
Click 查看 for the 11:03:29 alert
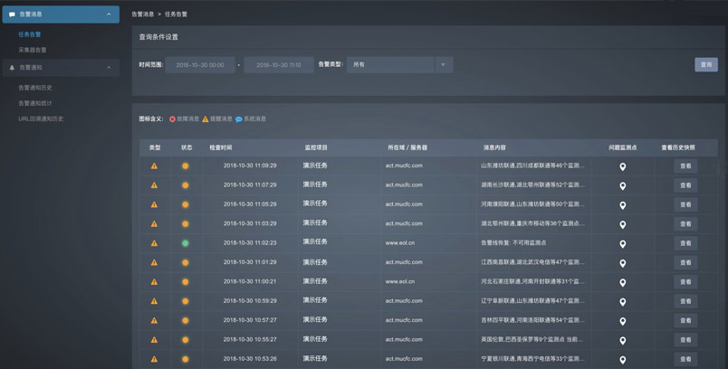coord(685,224)
